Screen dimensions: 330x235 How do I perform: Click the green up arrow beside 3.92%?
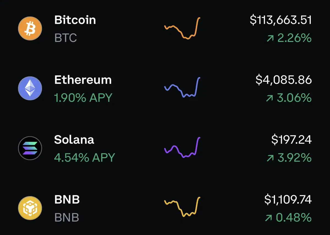point(270,158)
